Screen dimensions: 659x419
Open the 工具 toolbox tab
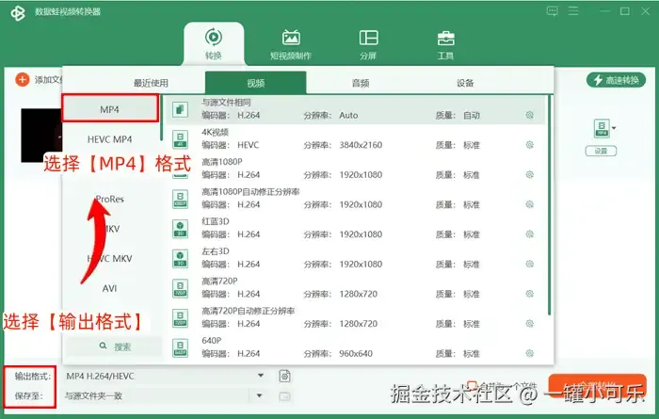(x=445, y=44)
